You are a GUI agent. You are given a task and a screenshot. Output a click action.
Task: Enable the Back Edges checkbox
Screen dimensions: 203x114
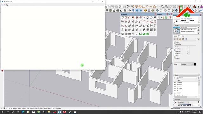(x=175, y=44)
